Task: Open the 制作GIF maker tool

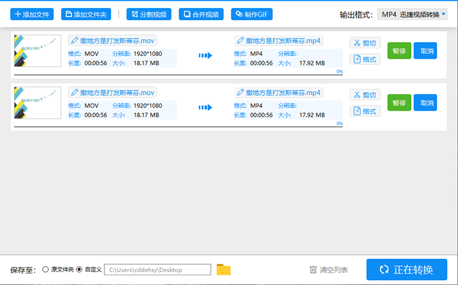Action: pyautogui.click(x=252, y=13)
